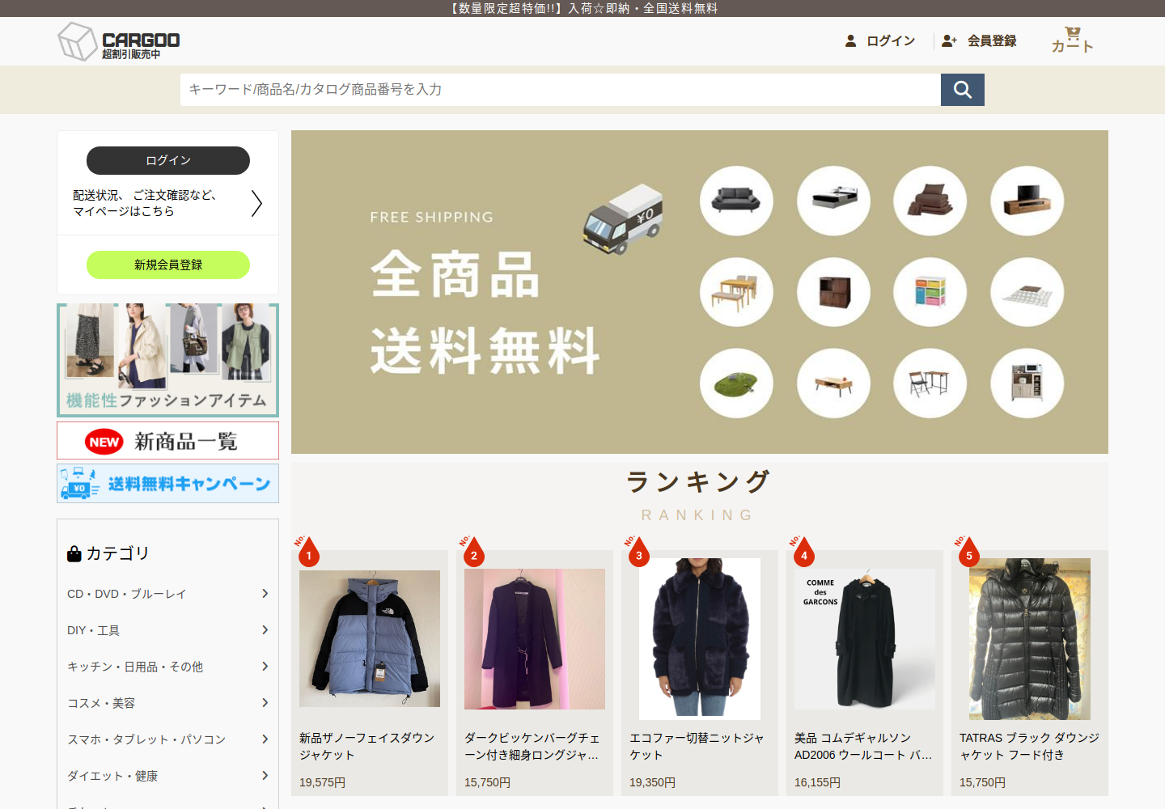Select the dark brown cabinet circle icon
This screenshot has width=1165, height=809.
pos(833,292)
